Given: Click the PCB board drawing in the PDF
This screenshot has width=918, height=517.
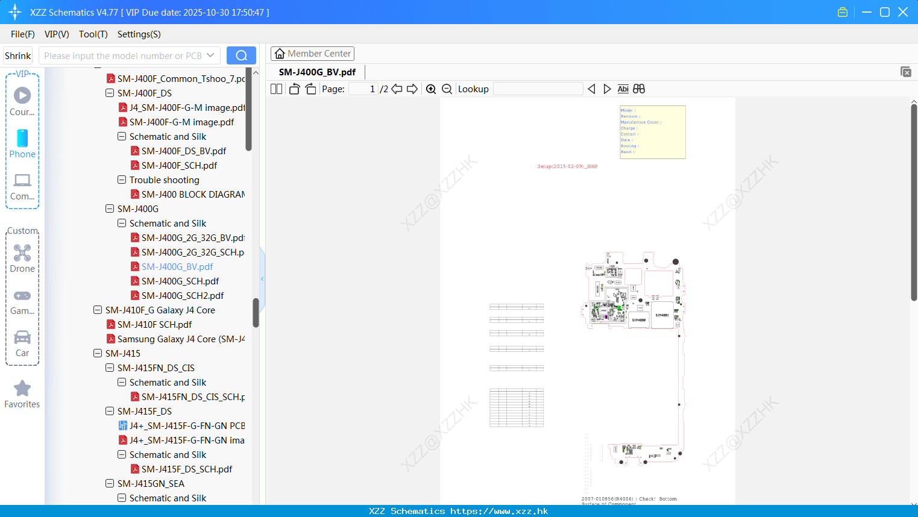Looking at the screenshot, I should tap(633, 359).
